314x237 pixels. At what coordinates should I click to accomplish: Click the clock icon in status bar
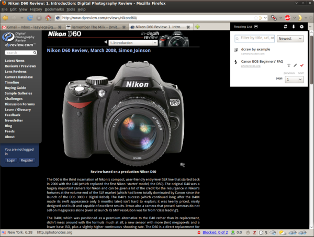click(261, 233)
